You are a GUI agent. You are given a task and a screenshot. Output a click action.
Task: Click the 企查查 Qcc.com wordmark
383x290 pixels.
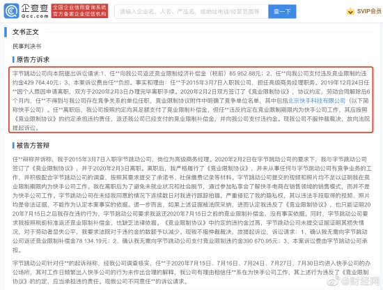[35, 11]
